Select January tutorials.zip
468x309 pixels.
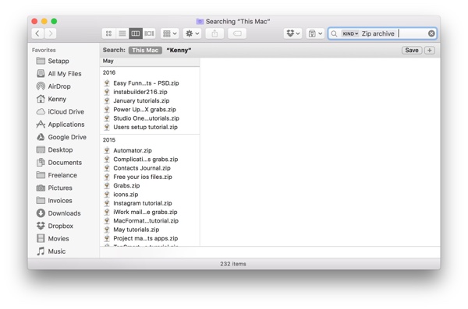(141, 100)
